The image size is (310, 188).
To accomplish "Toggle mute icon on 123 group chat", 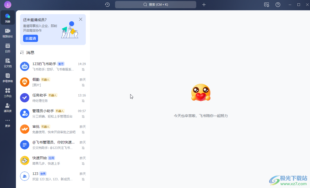I will [x=83, y=179].
